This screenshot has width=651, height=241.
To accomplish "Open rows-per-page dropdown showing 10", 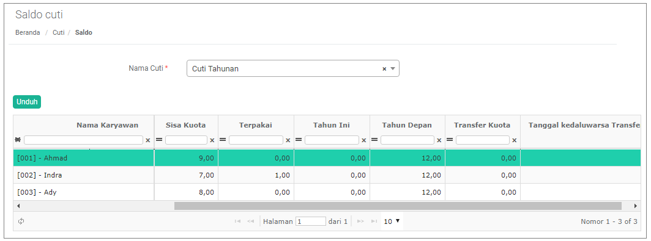I will click(392, 221).
